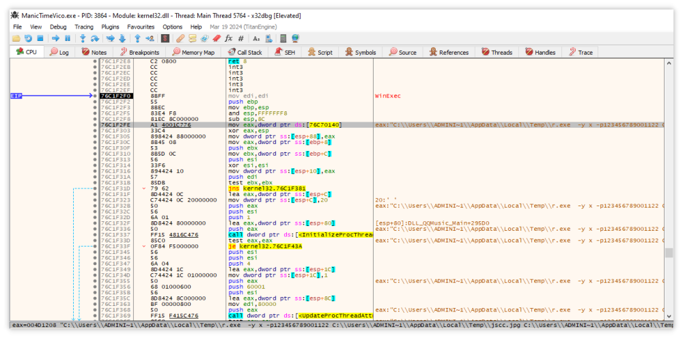This screenshot has height=338, width=683.
Task: Switch to the Memory Map tab
Action: [x=194, y=52]
